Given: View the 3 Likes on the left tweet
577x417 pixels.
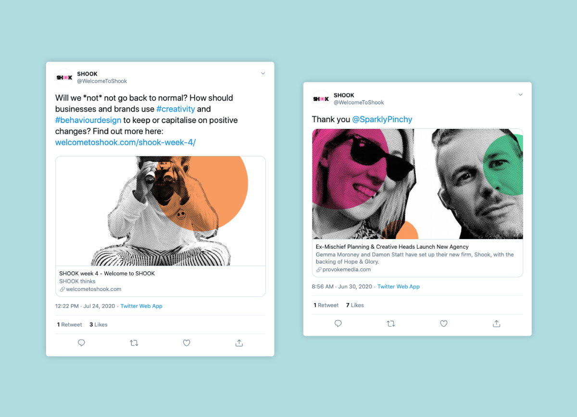Looking at the screenshot, I should coord(99,325).
